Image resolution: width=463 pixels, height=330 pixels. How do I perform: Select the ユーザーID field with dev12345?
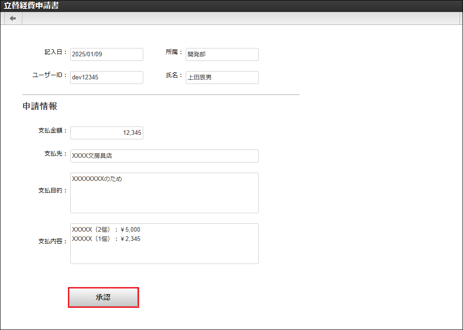pos(106,78)
